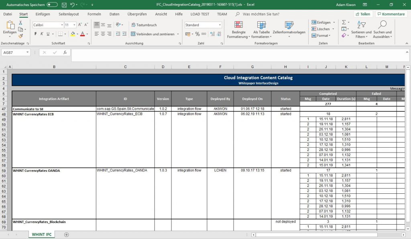Click the Teilen button
The image size is (411, 239).
click(363, 14)
